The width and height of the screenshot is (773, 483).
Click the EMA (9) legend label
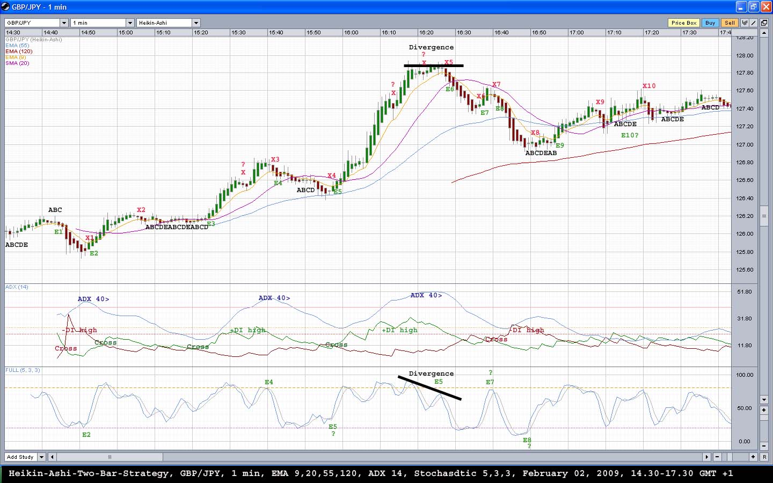pos(16,57)
